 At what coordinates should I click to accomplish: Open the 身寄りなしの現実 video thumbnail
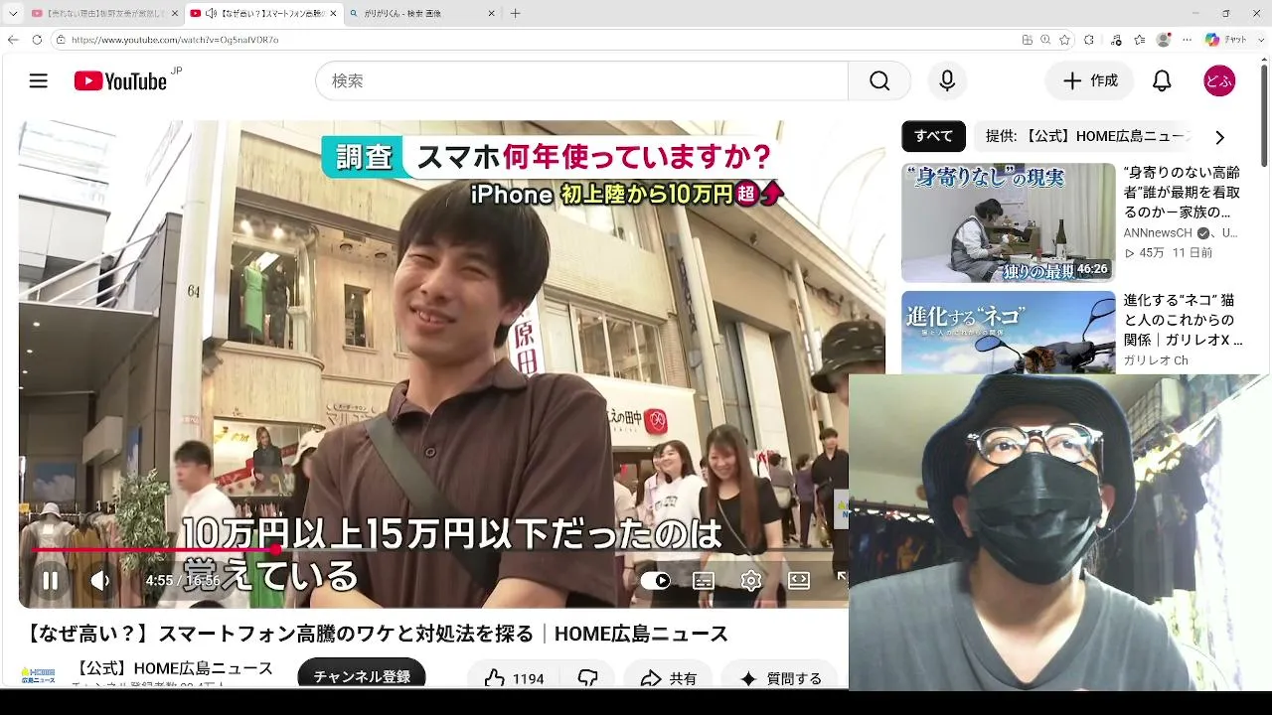(x=1009, y=222)
